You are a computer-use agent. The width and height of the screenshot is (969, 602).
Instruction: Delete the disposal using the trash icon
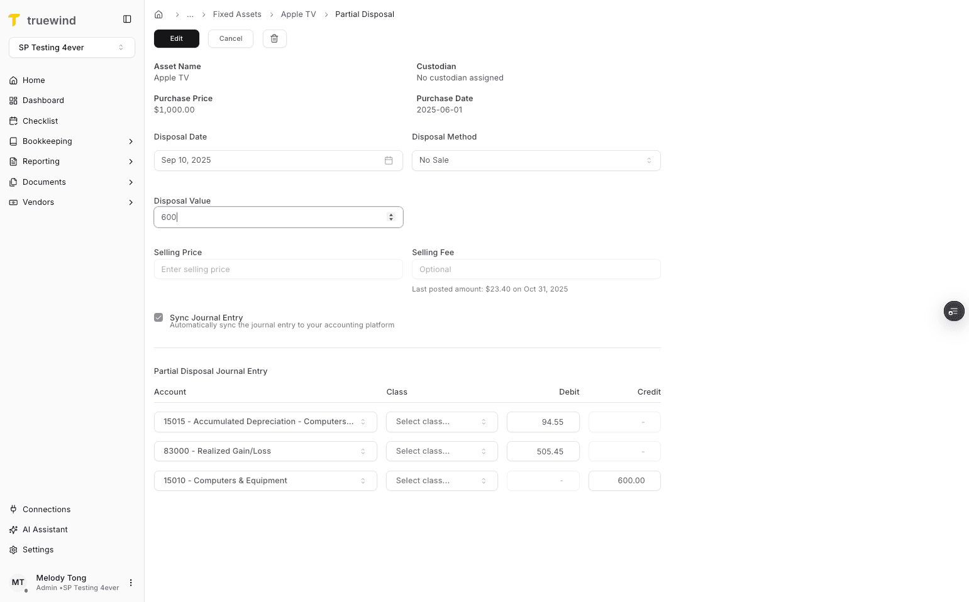point(274,38)
